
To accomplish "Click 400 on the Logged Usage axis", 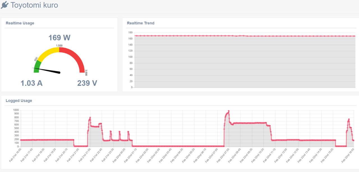I will (x=17, y=132).
